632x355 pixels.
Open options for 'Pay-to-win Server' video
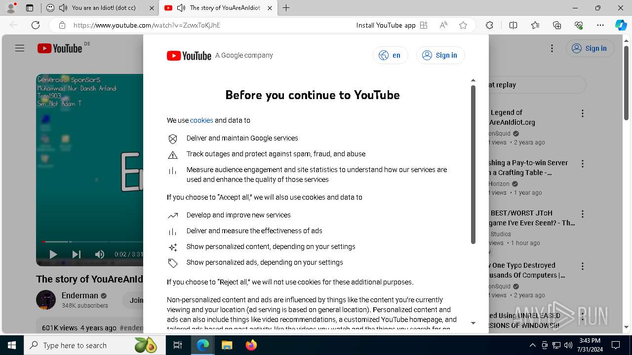tap(583, 164)
